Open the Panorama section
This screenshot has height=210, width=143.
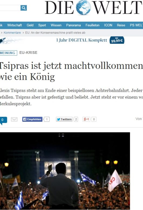click(73, 25)
